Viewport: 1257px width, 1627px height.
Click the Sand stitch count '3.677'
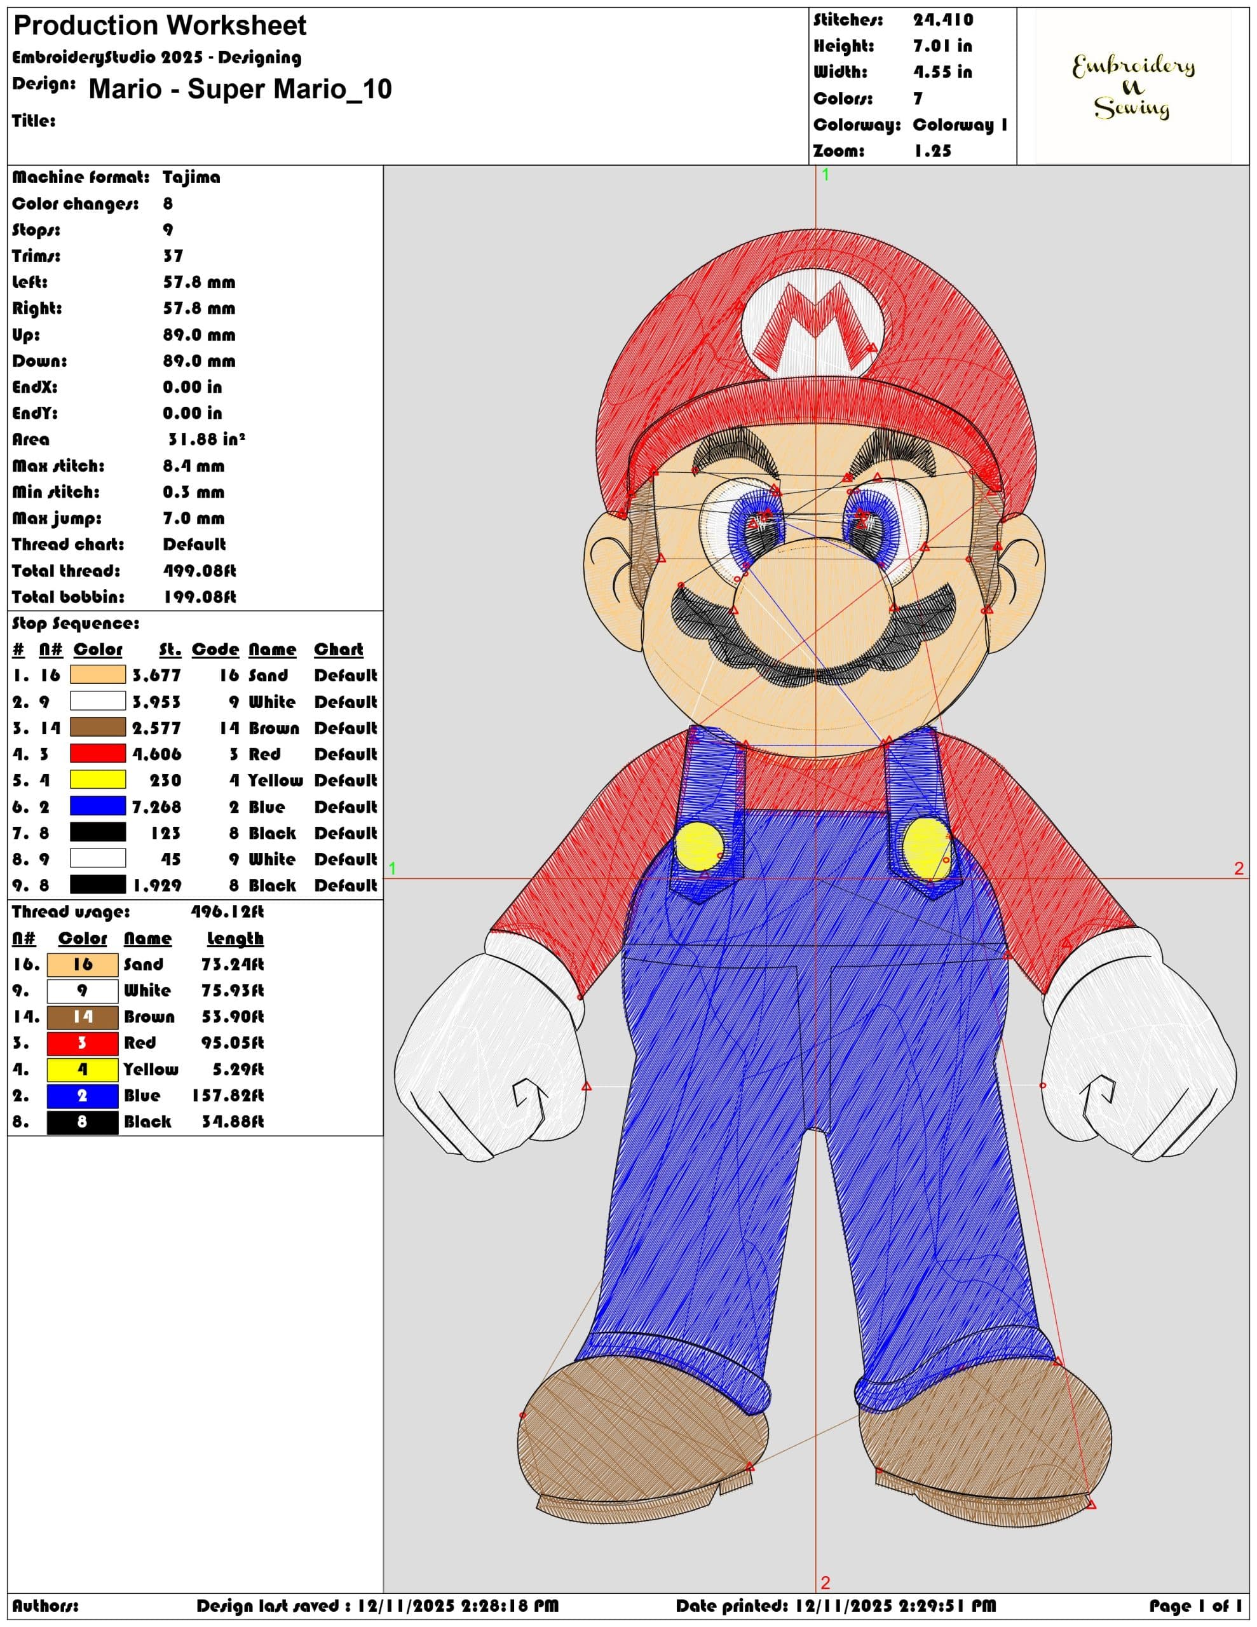[x=156, y=676]
